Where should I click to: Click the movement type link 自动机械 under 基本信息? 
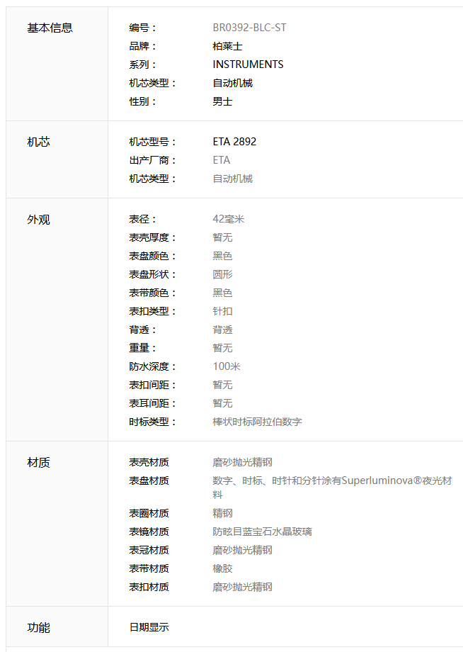[232, 83]
